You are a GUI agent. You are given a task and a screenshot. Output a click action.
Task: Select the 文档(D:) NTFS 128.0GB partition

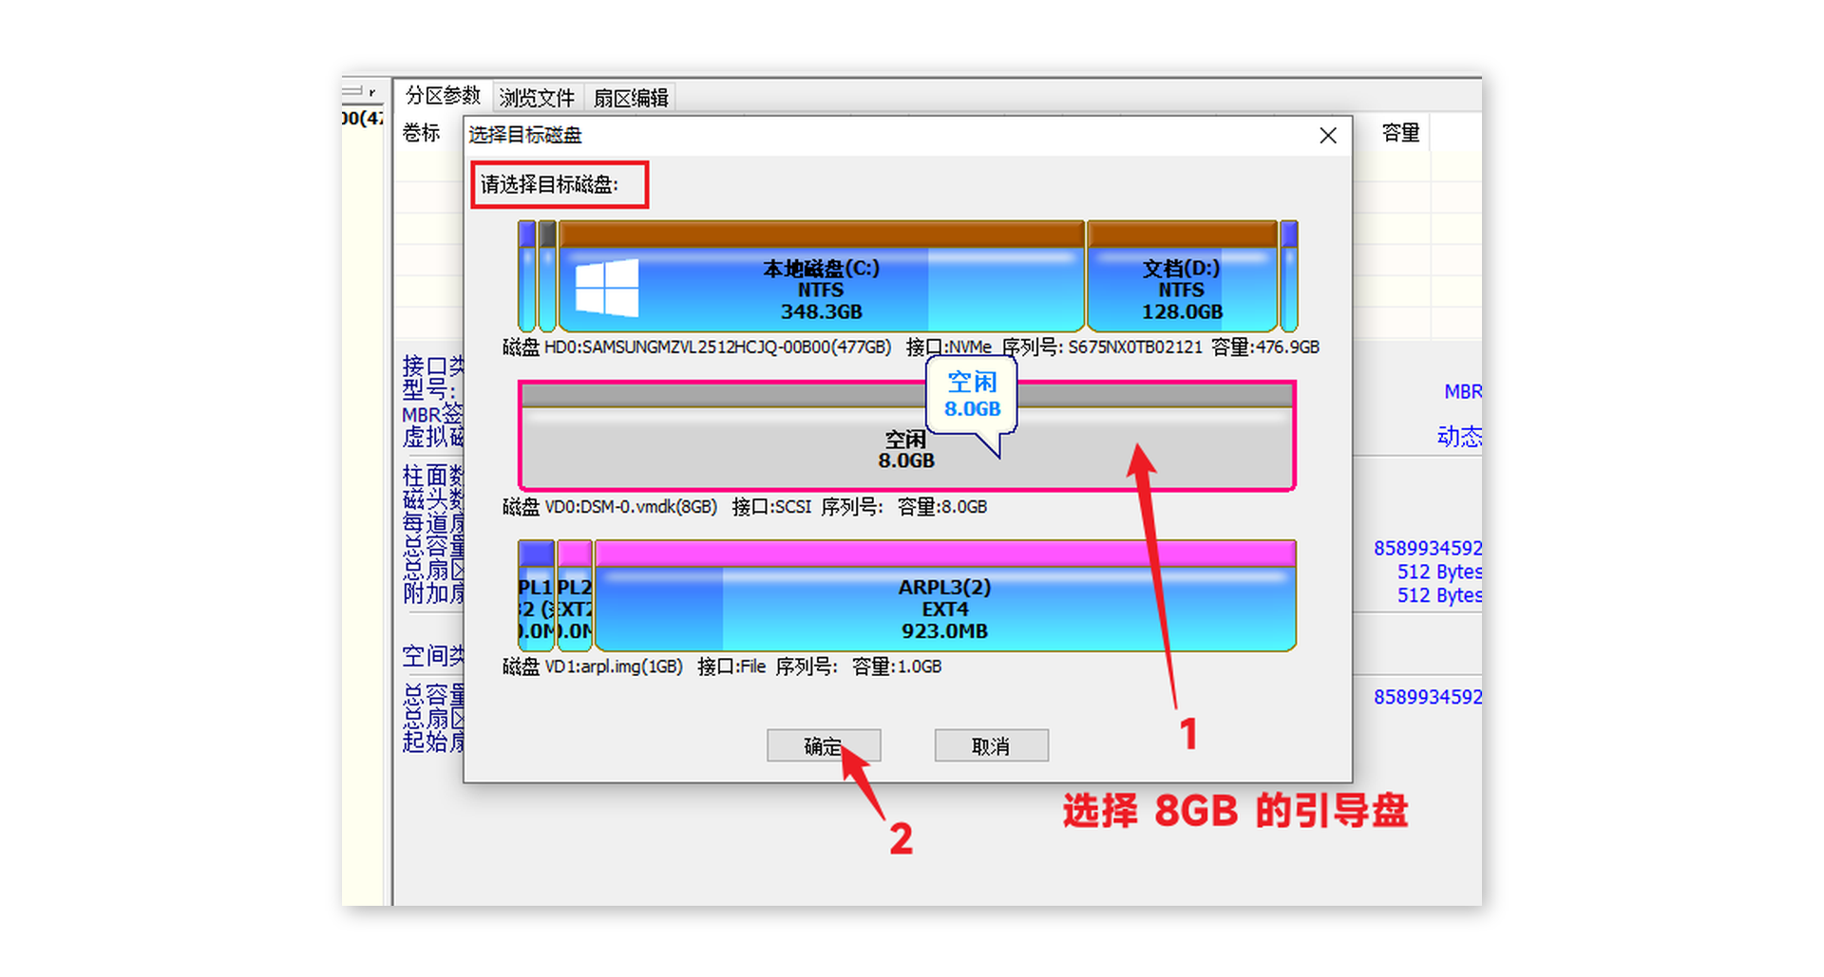coord(1182,276)
